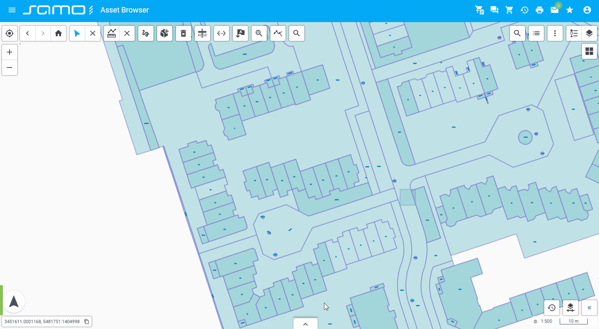Copy coordinates with the copy icon
The width and height of the screenshot is (599, 329).
tap(87, 321)
